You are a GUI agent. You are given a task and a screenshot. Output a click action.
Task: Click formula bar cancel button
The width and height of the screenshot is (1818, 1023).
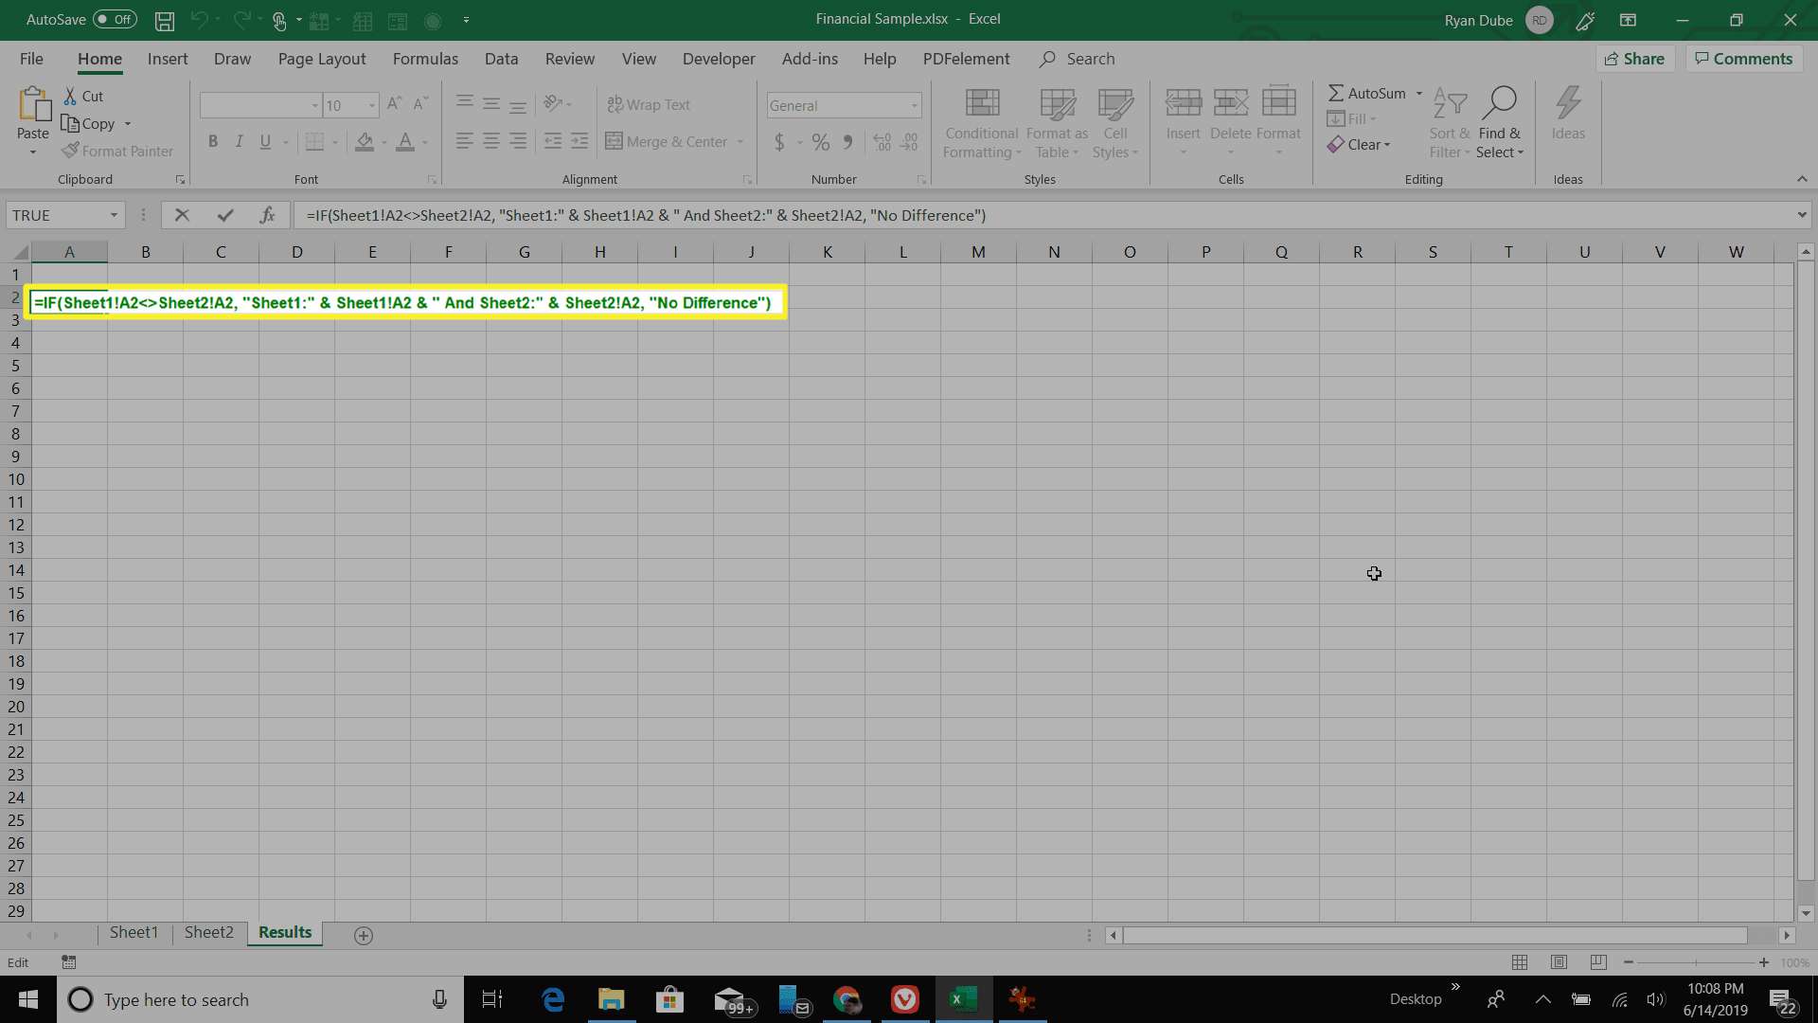[x=180, y=215]
